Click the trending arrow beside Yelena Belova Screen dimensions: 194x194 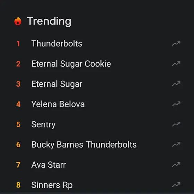click(x=176, y=104)
